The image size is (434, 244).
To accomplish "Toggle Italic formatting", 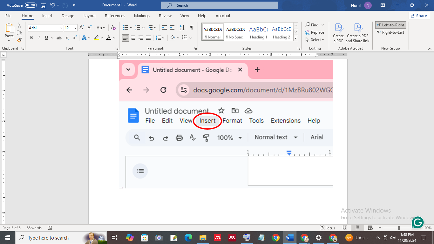I will pos(39,38).
